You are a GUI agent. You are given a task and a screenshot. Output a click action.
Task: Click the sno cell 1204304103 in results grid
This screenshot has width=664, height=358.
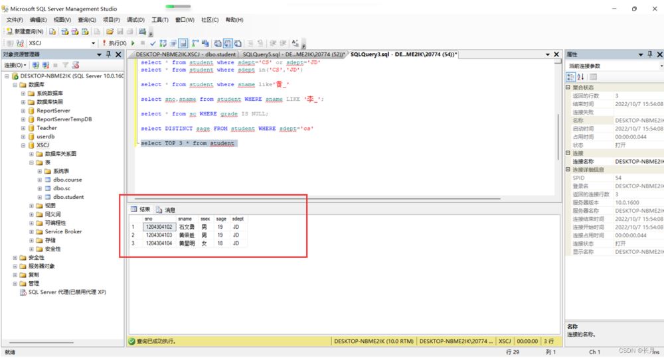point(159,235)
